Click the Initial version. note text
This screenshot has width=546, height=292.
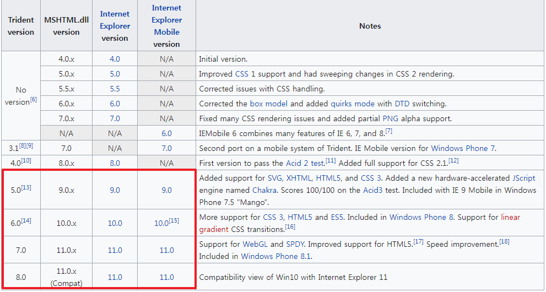point(223,59)
